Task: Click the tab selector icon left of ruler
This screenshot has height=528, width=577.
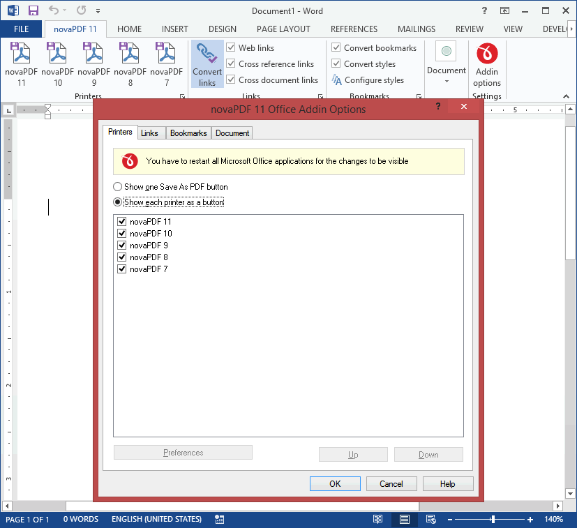Action: tap(8, 110)
